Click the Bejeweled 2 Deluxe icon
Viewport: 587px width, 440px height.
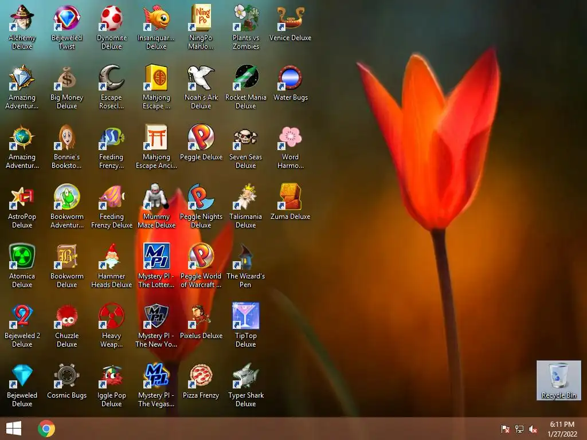pyautogui.click(x=22, y=316)
